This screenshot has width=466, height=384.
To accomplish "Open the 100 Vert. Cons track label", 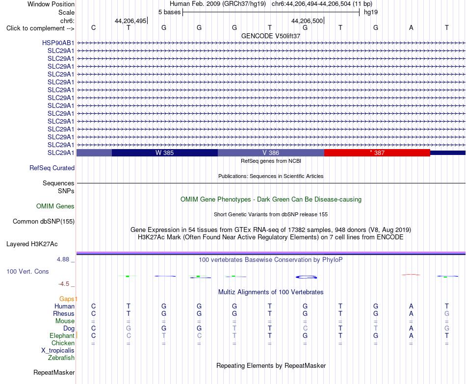I will (x=27, y=271).
